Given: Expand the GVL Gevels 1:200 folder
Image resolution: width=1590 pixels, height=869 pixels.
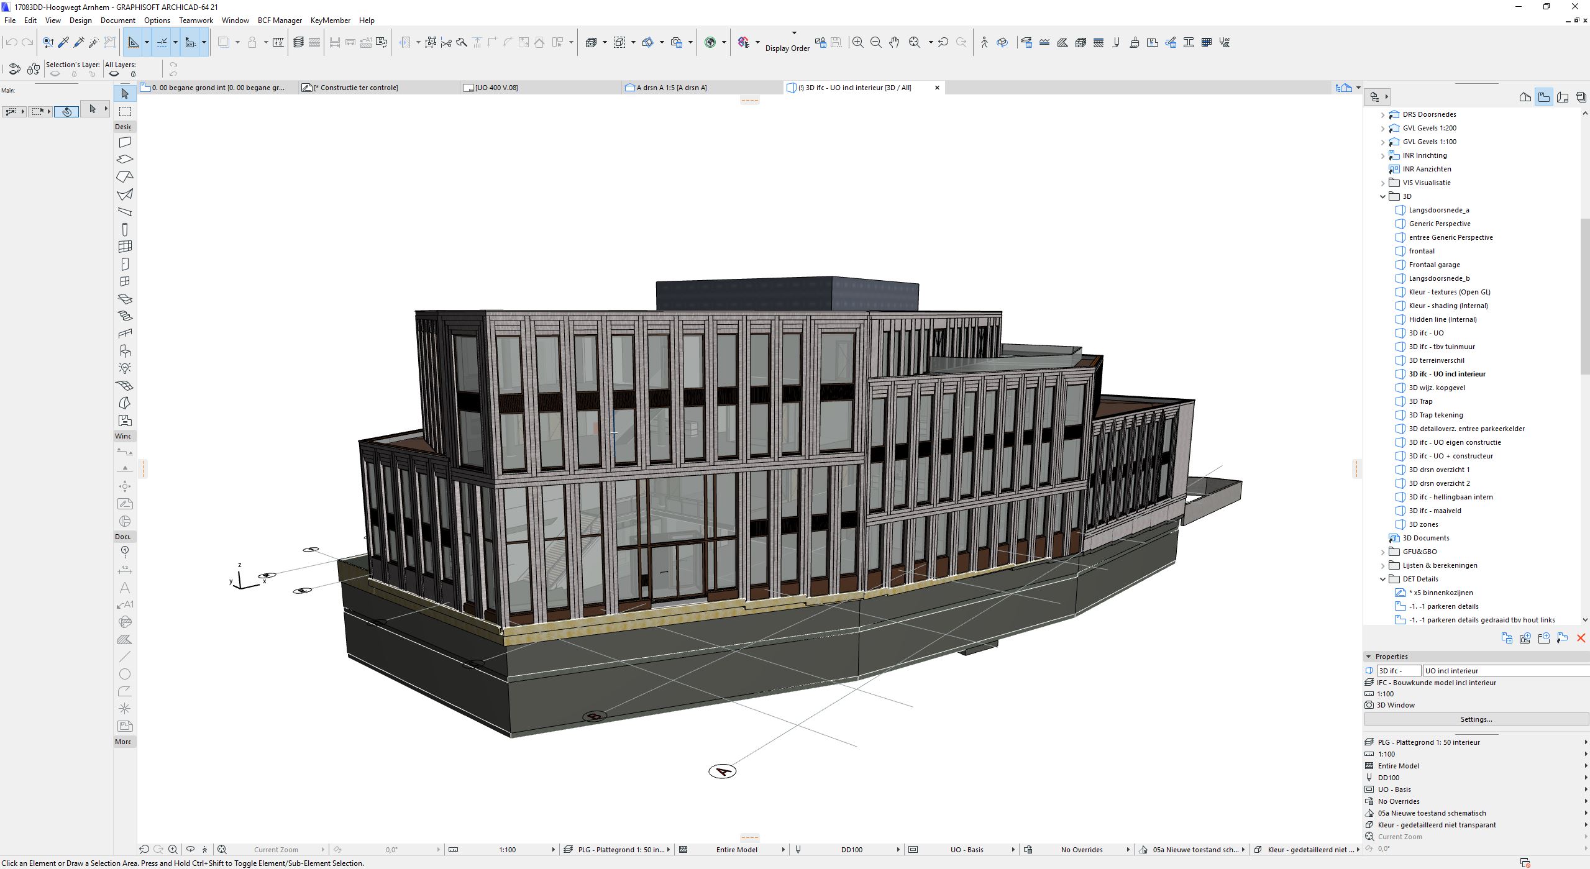Looking at the screenshot, I should [x=1382, y=129].
